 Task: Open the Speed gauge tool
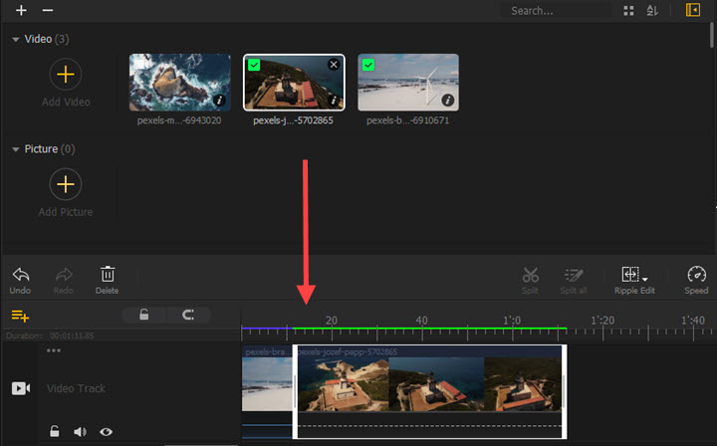(x=696, y=280)
